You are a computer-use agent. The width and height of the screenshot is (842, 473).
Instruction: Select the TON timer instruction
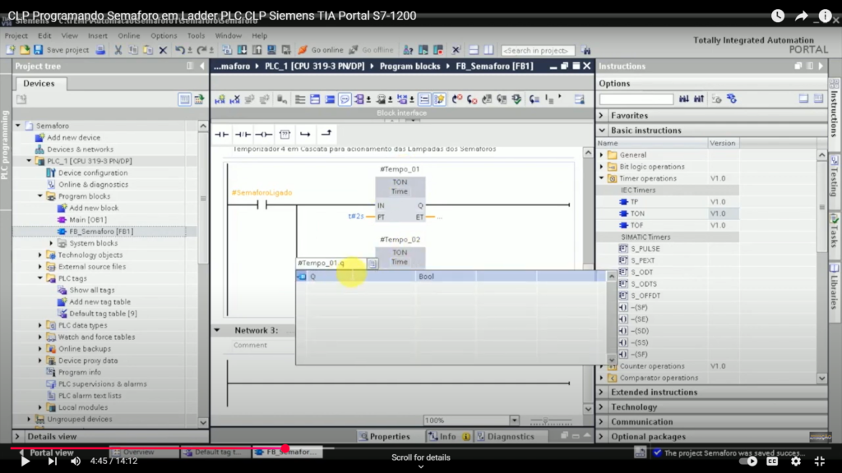637,214
